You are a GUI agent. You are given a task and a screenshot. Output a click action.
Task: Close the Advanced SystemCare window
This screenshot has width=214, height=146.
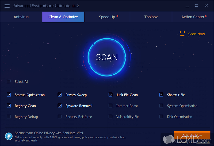(206, 6)
